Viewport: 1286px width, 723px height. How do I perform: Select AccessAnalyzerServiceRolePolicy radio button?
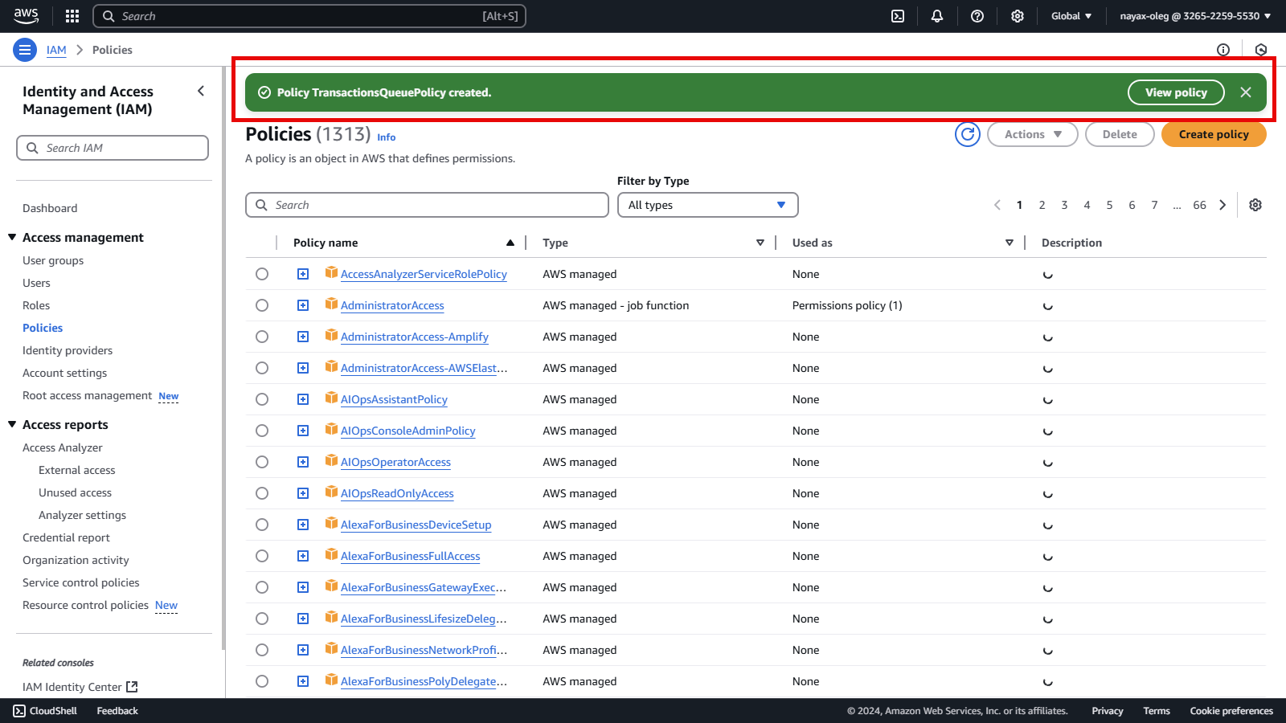click(262, 274)
